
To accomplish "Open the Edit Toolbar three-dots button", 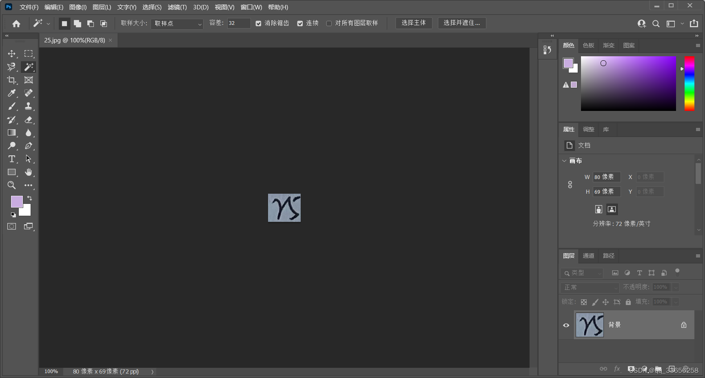I will pyautogui.click(x=28, y=185).
